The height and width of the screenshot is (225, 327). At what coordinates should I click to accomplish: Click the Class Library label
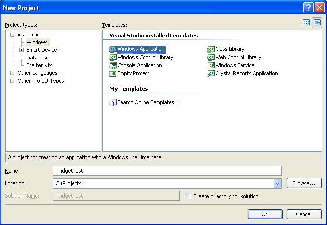pyautogui.click(x=230, y=49)
